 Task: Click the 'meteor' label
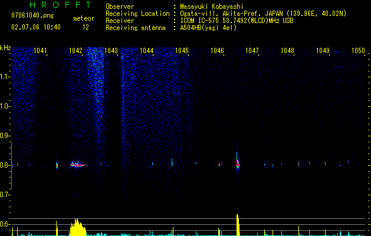[84, 18]
